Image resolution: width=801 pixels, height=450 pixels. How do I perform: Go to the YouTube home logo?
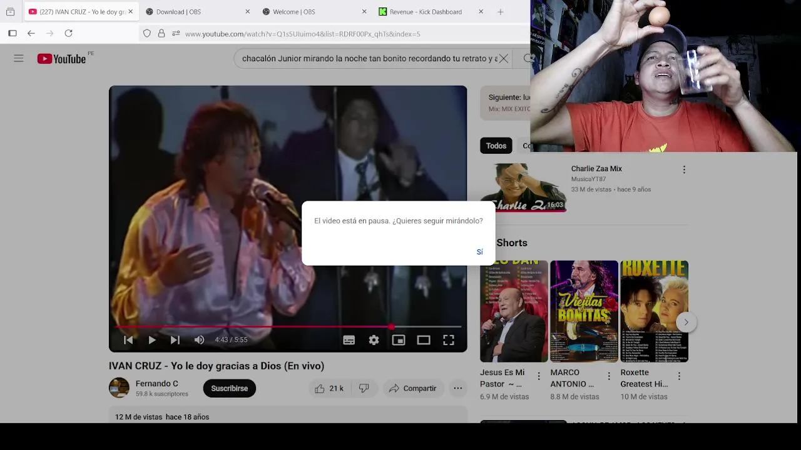click(61, 59)
